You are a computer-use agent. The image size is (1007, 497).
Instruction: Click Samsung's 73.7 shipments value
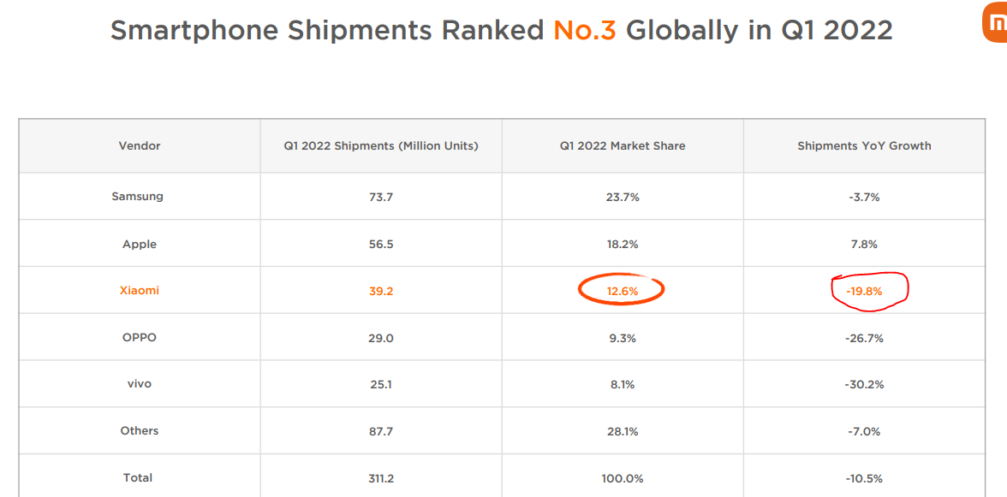pos(381,197)
